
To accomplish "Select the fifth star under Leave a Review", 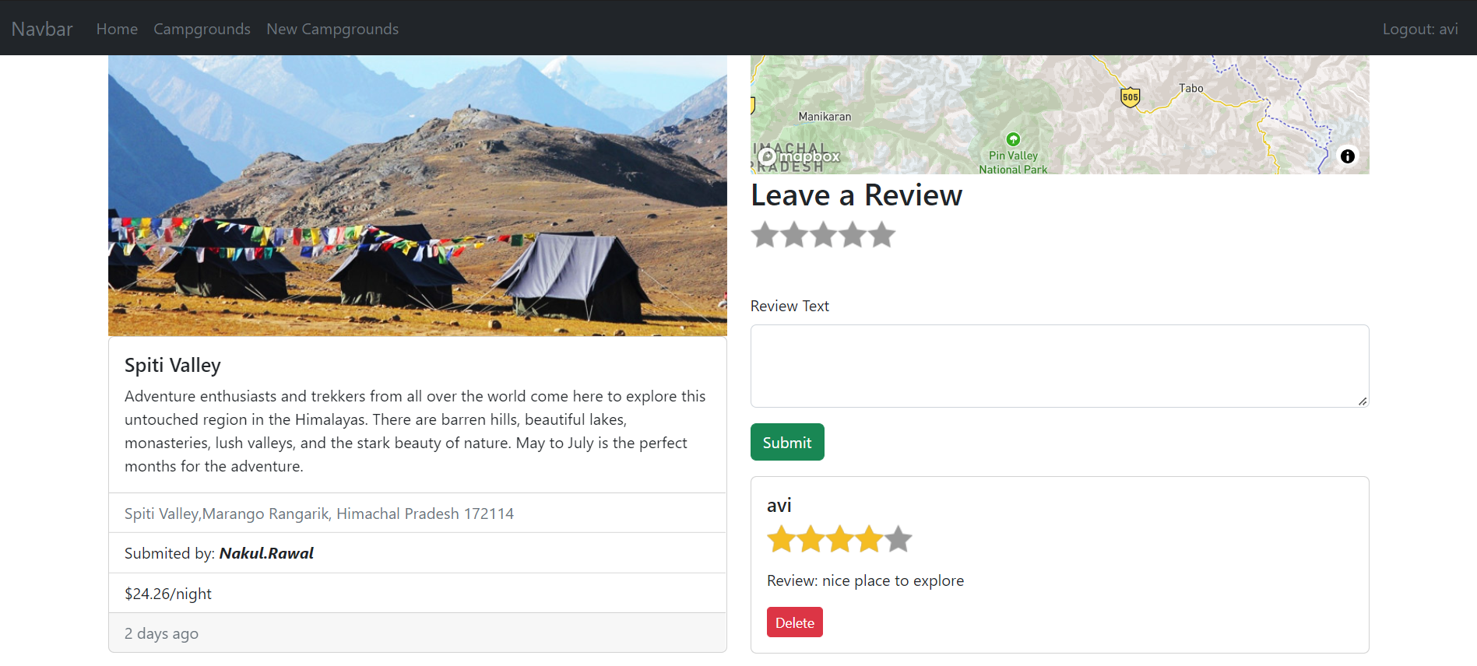I will pyautogui.click(x=881, y=234).
